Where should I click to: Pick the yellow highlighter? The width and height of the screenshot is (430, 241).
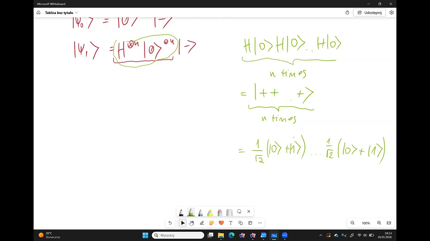pos(210,212)
